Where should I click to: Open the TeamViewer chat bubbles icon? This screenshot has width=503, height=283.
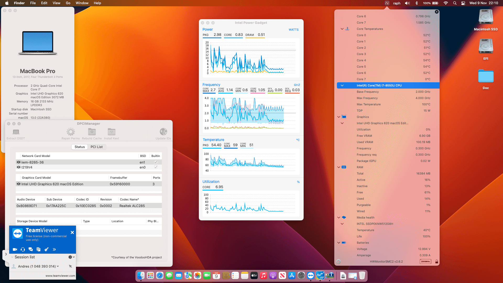tap(31, 249)
